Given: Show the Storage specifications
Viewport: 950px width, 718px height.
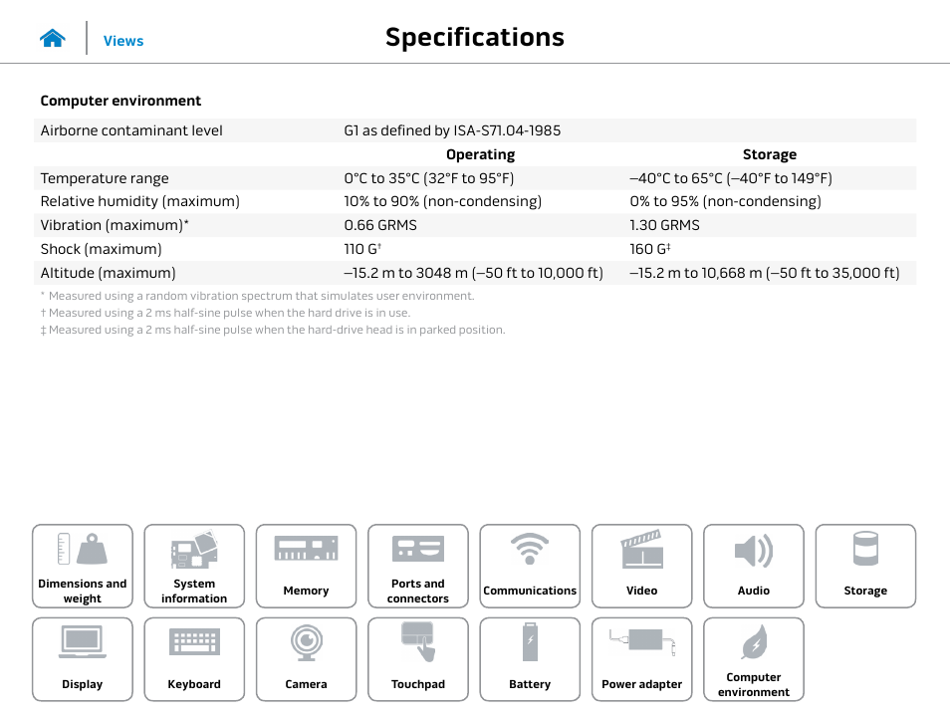Looking at the screenshot, I should coord(865,566).
